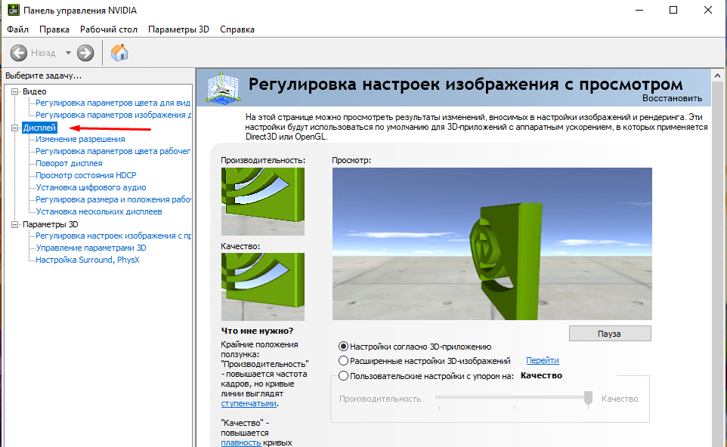Collapse the Дисплей tree node
The height and width of the screenshot is (447, 727).
pyautogui.click(x=14, y=128)
